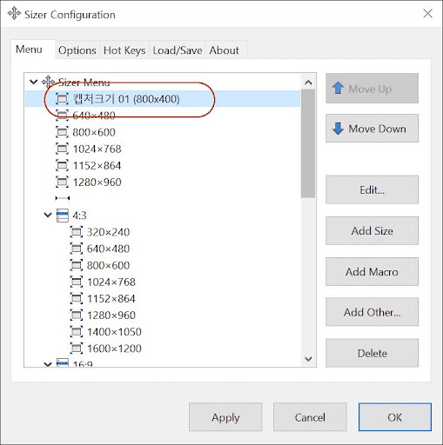
Task: Select the 1600×1200 entry
Action: (x=114, y=348)
